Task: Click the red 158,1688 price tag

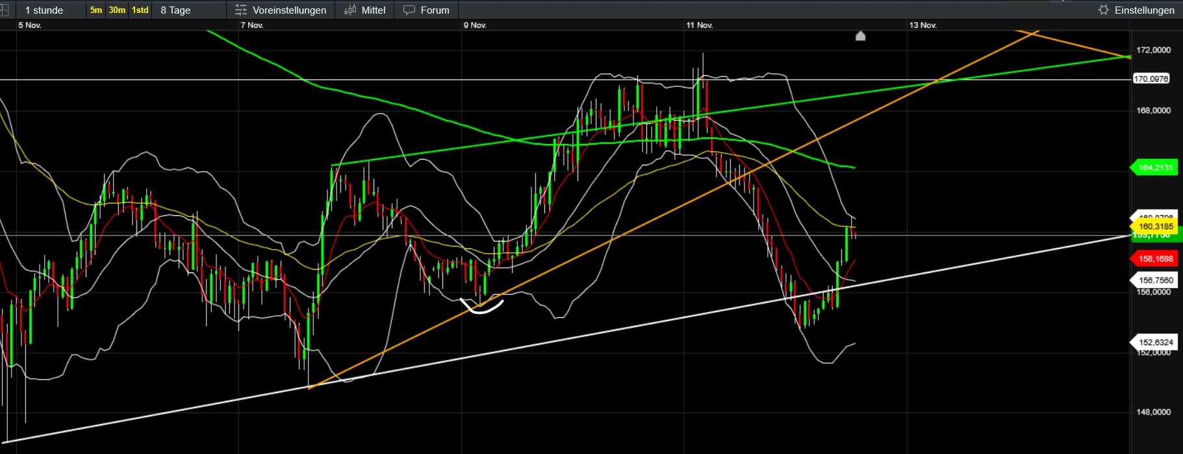Action: coord(1155,259)
